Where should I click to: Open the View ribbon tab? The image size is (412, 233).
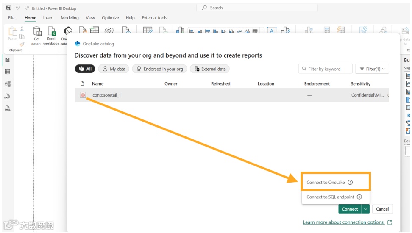[x=90, y=18]
